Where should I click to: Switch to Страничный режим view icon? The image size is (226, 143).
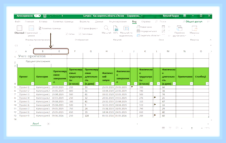(31, 28)
